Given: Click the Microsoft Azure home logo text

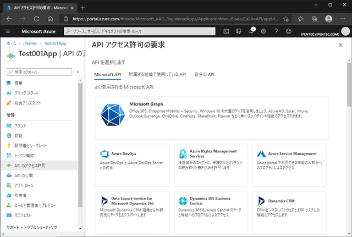Looking at the screenshot, I should click(x=38, y=31).
